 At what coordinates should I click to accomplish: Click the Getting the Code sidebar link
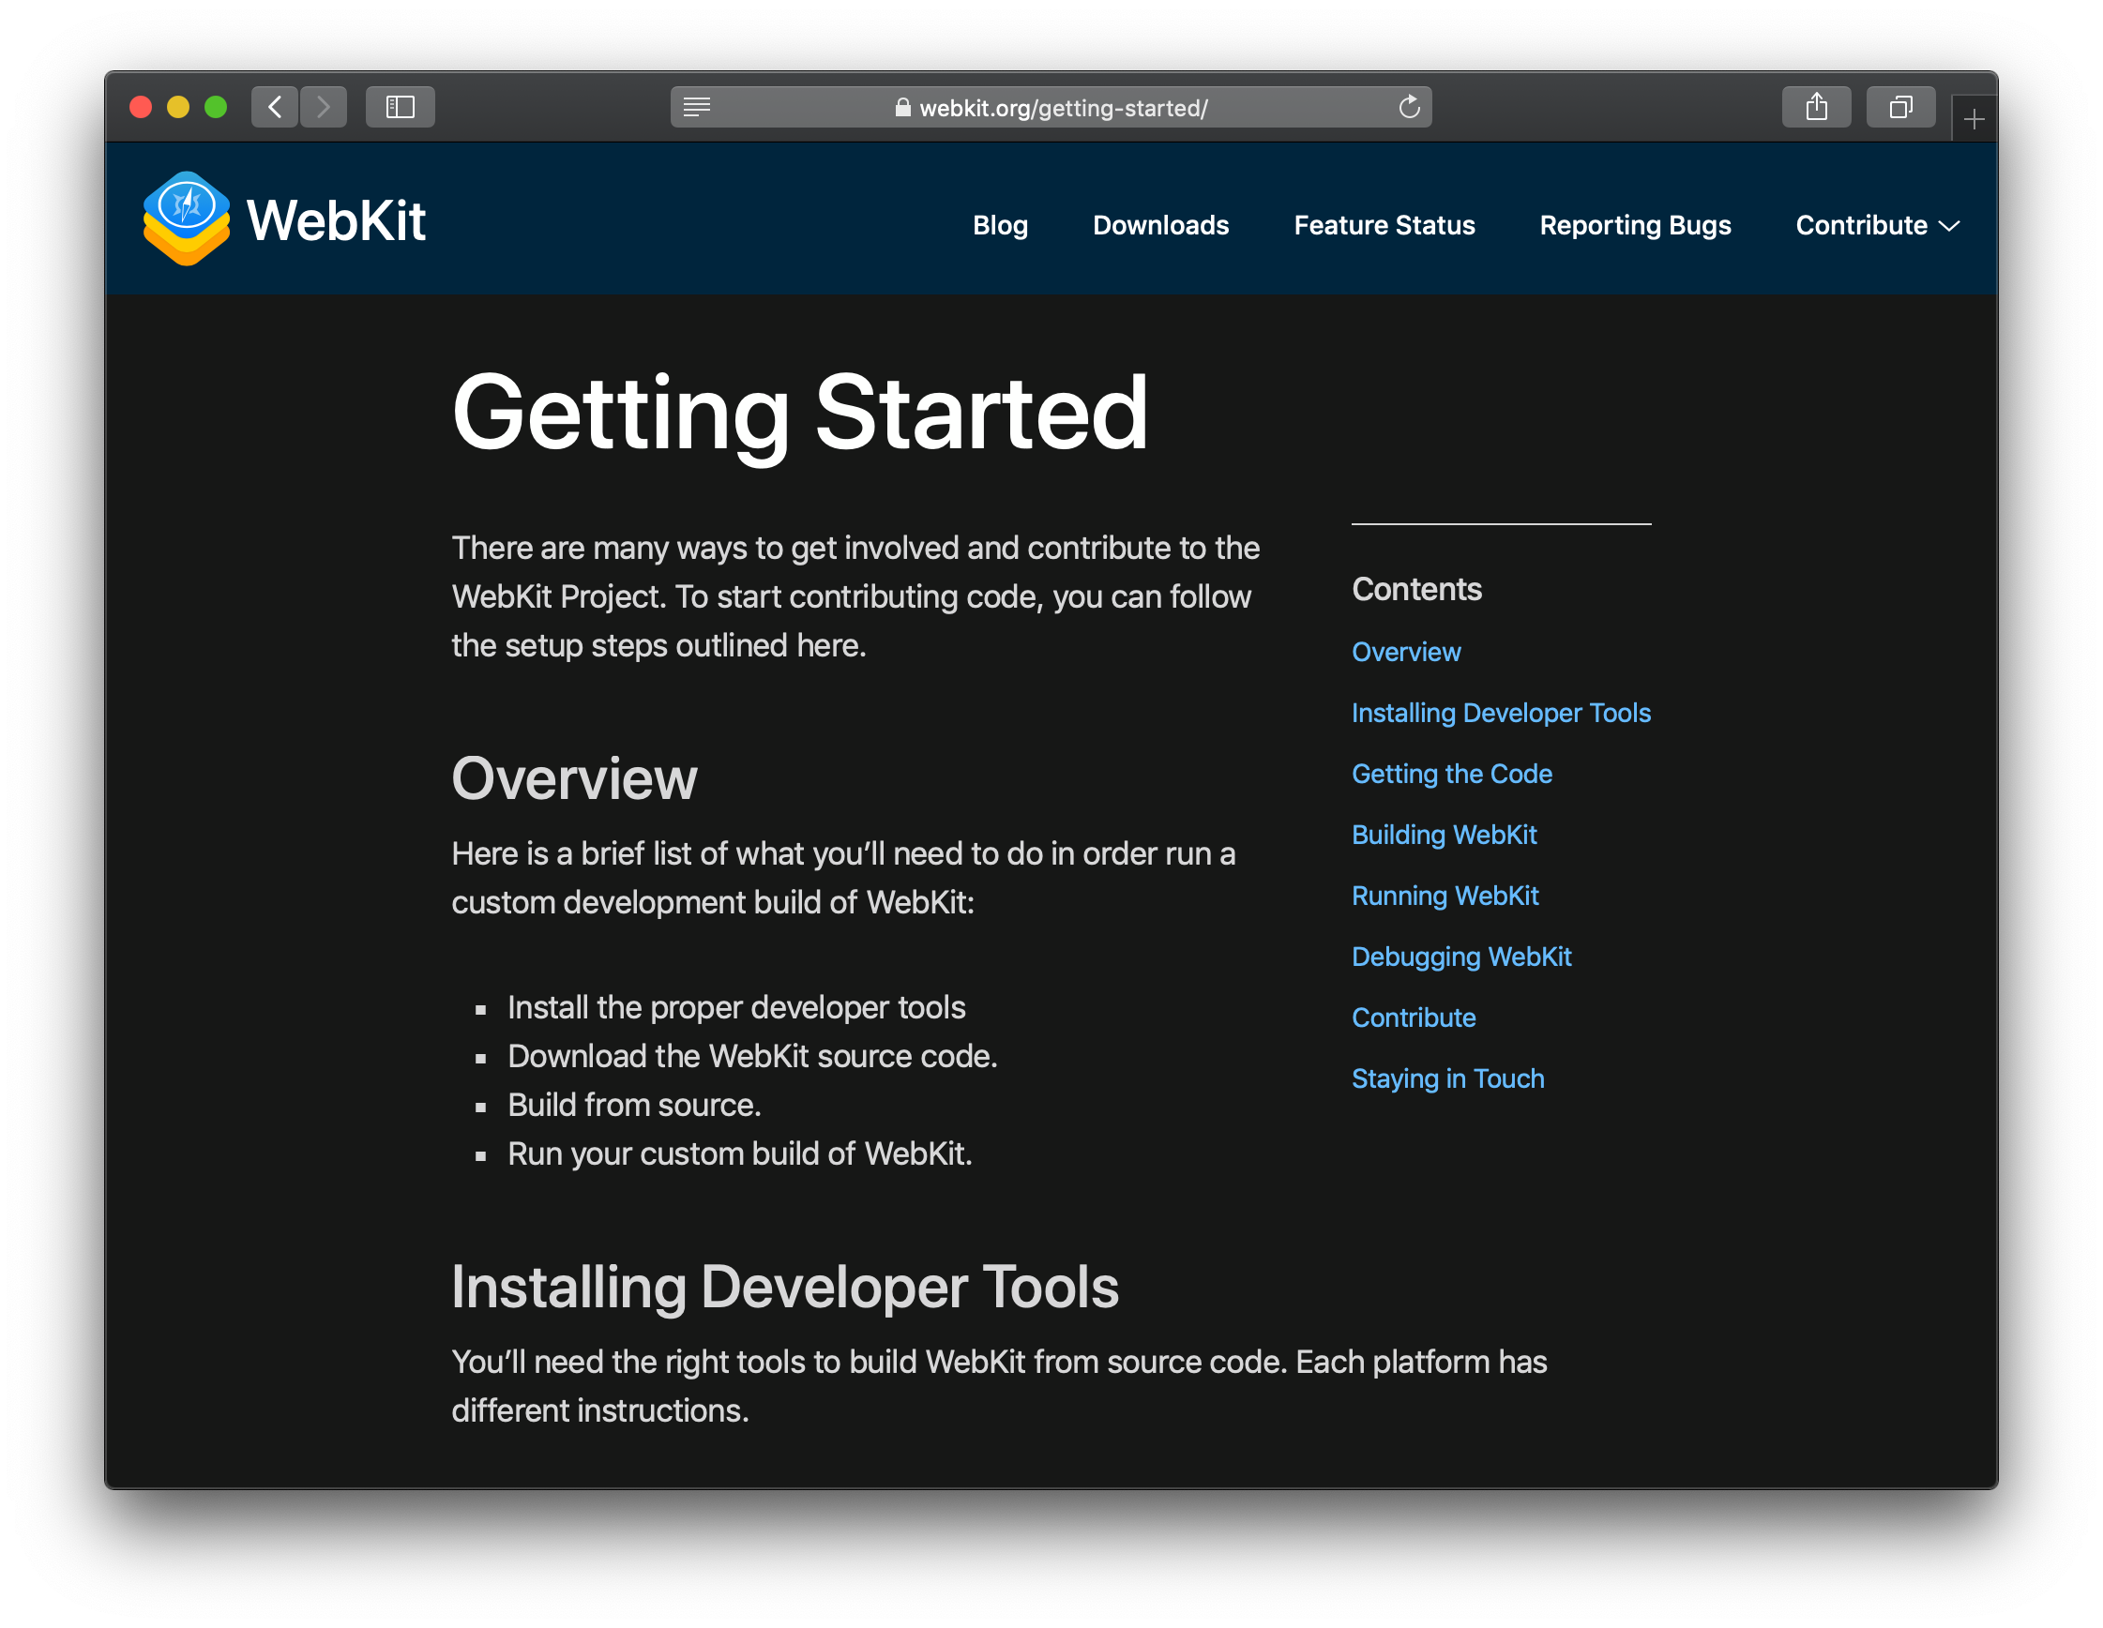click(x=1453, y=773)
